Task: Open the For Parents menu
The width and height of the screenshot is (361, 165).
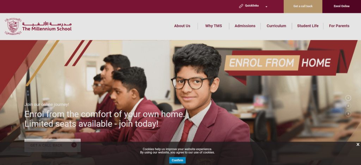Action: 339,26
